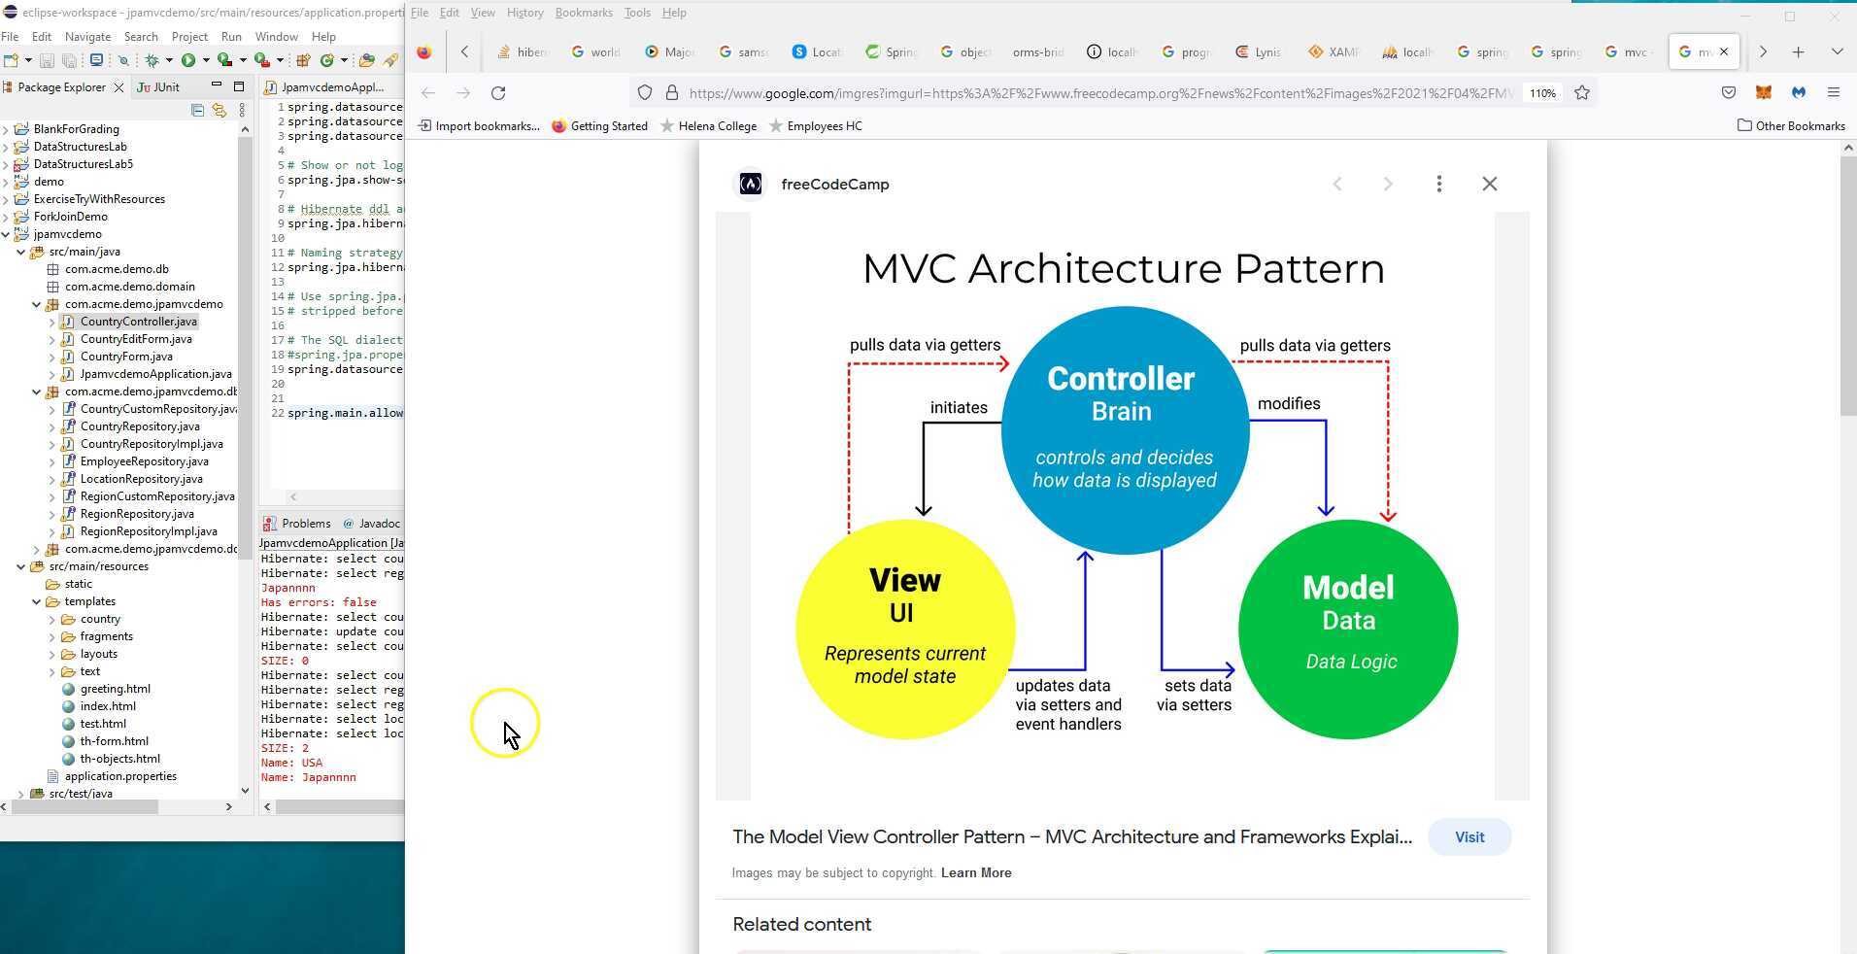Image resolution: width=1857 pixels, height=954 pixels.
Task: Launch the app with the green Run toolbar icon
Action: pos(190,61)
